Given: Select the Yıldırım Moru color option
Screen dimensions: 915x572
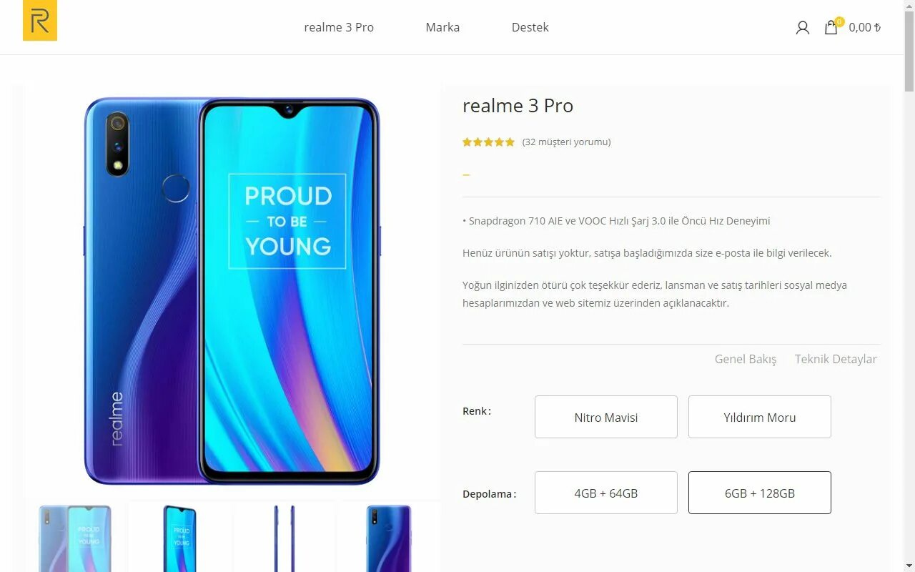Looking at the screenshot, I should tap(760, 417).
